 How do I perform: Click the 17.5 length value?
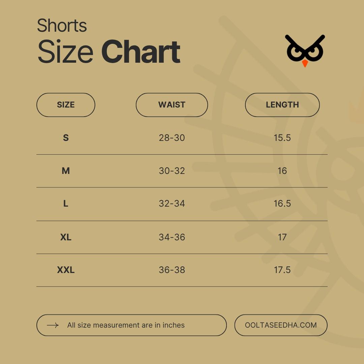[x=282, y=270]
